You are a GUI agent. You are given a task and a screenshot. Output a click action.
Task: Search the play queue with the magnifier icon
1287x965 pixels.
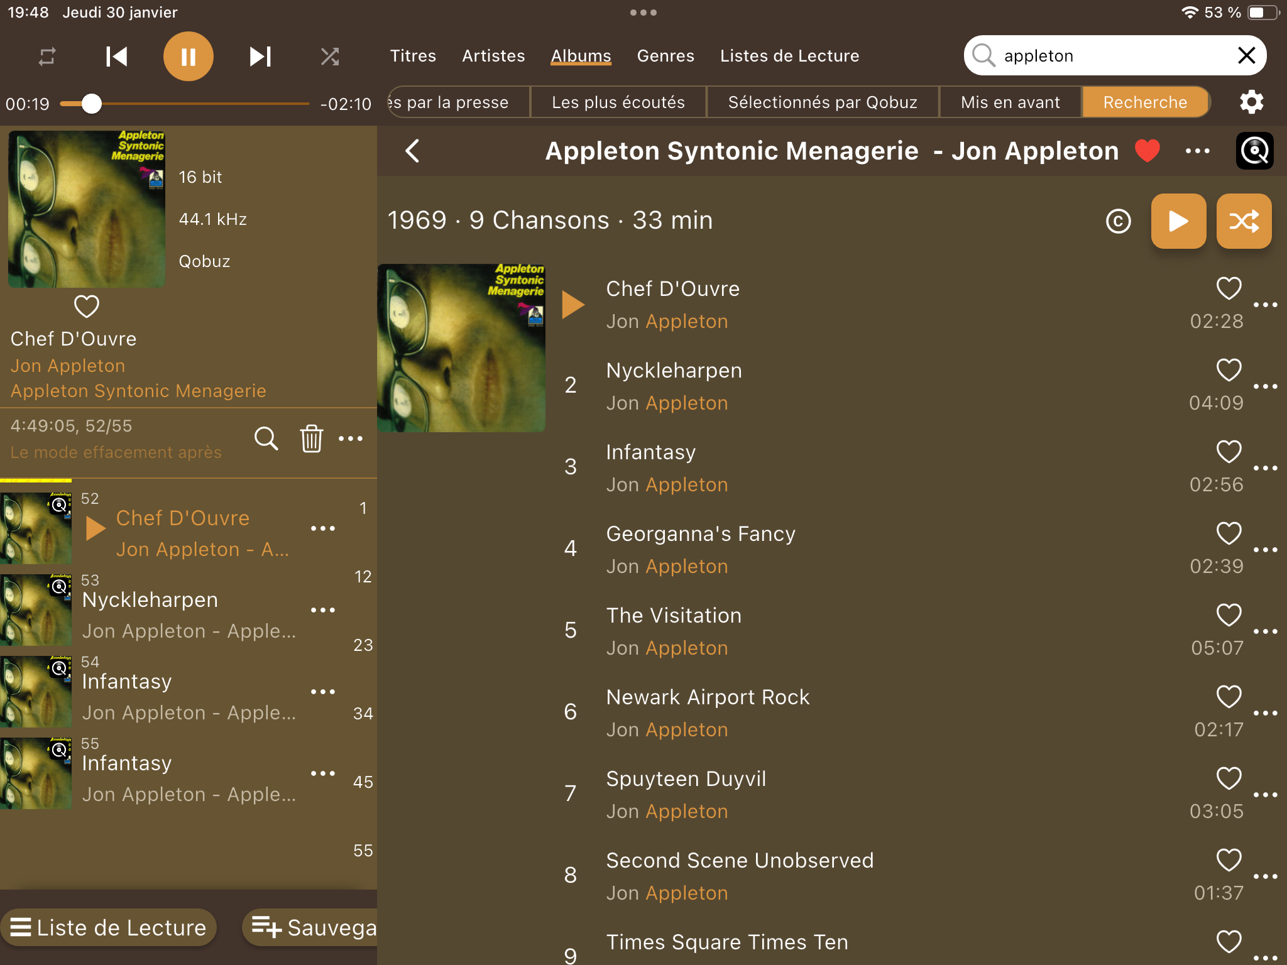(x=266, y=439)
